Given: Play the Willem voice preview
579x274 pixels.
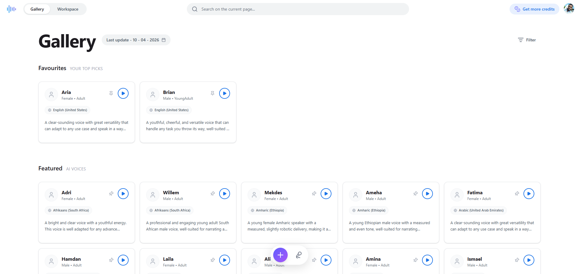Looking at the screenshot, I should (225, 194).
